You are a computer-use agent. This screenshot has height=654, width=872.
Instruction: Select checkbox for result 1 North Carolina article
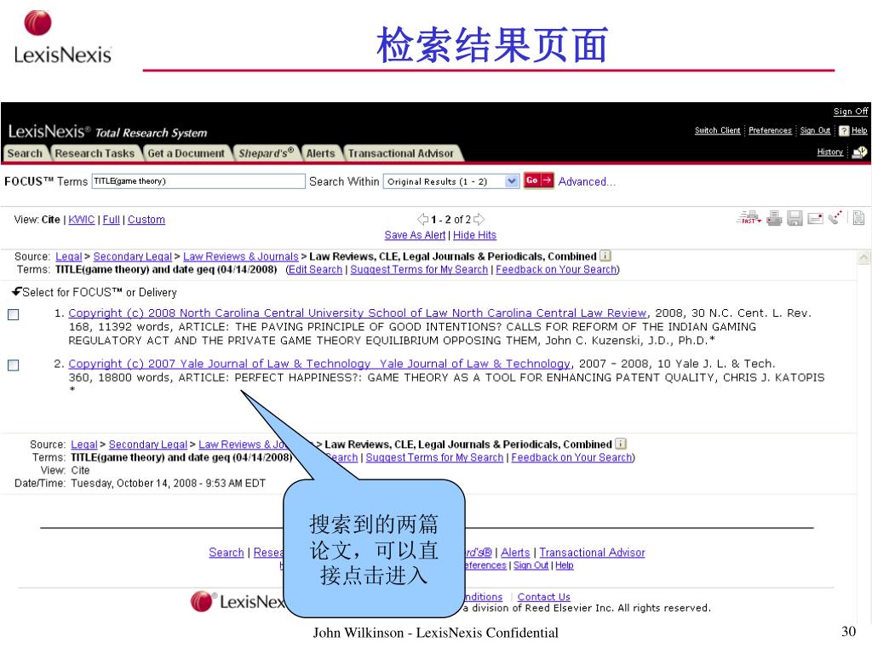(14, 315)
